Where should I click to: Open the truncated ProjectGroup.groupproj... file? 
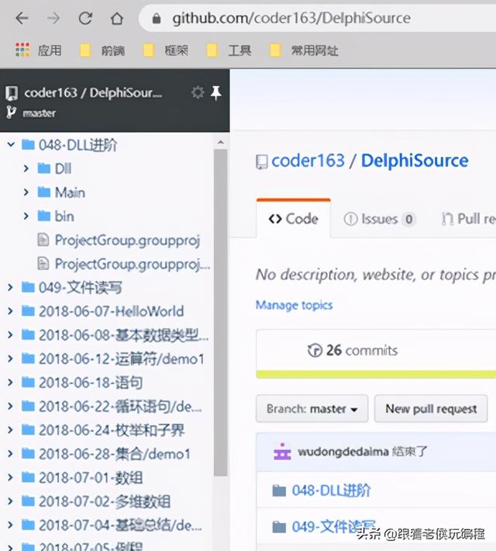133,264
